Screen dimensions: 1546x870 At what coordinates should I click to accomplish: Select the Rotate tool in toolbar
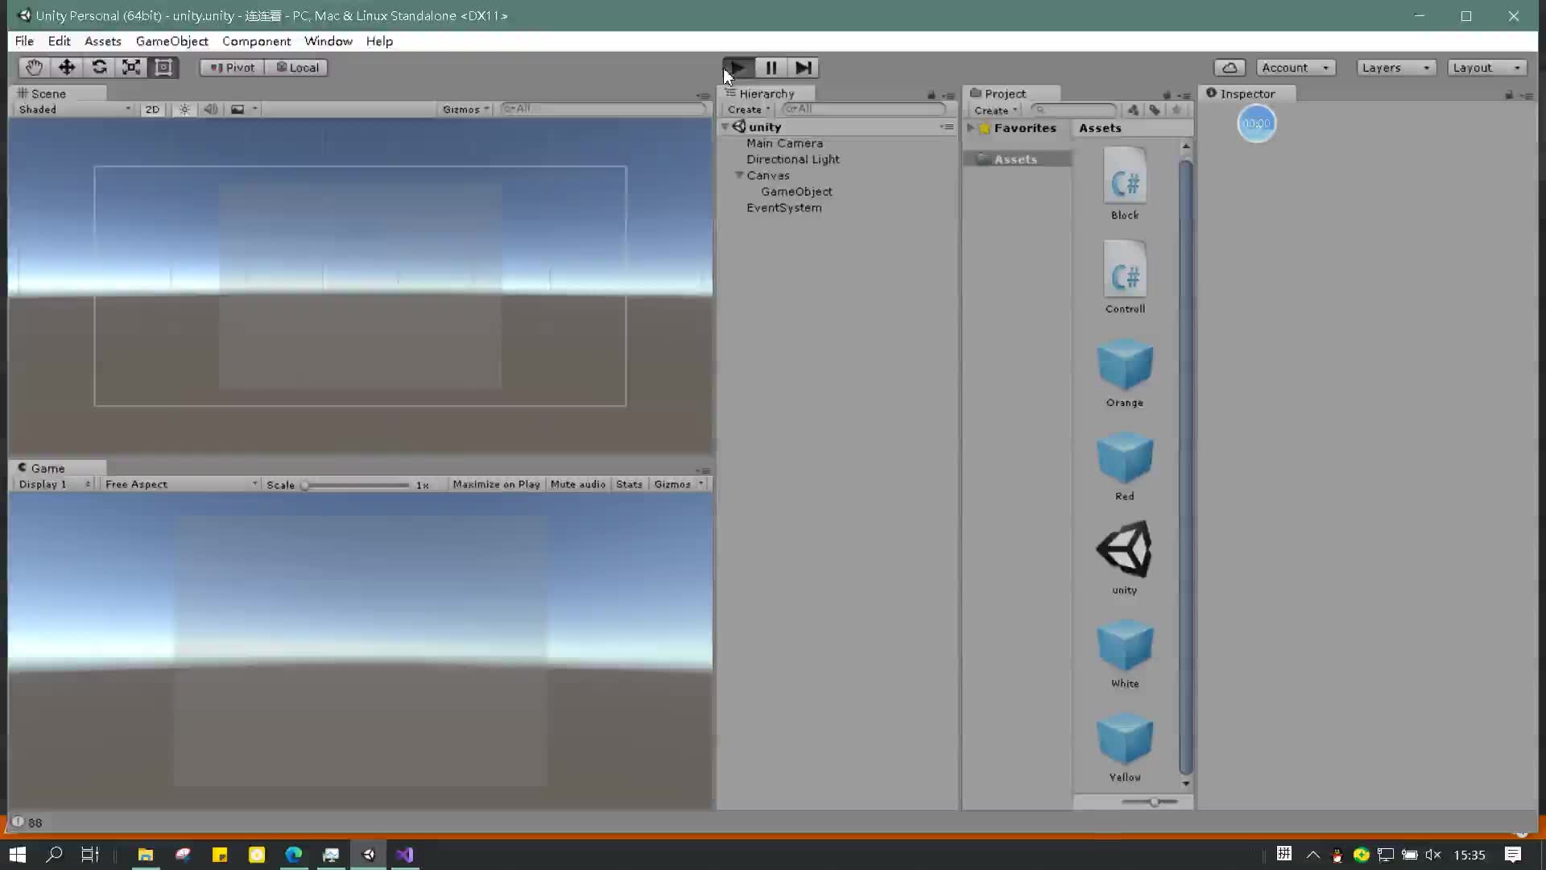(99, 67)
